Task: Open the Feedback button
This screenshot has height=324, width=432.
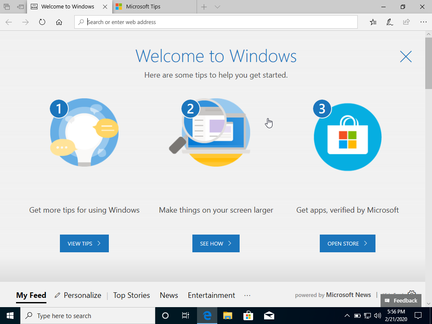Action: click(401, 300)
